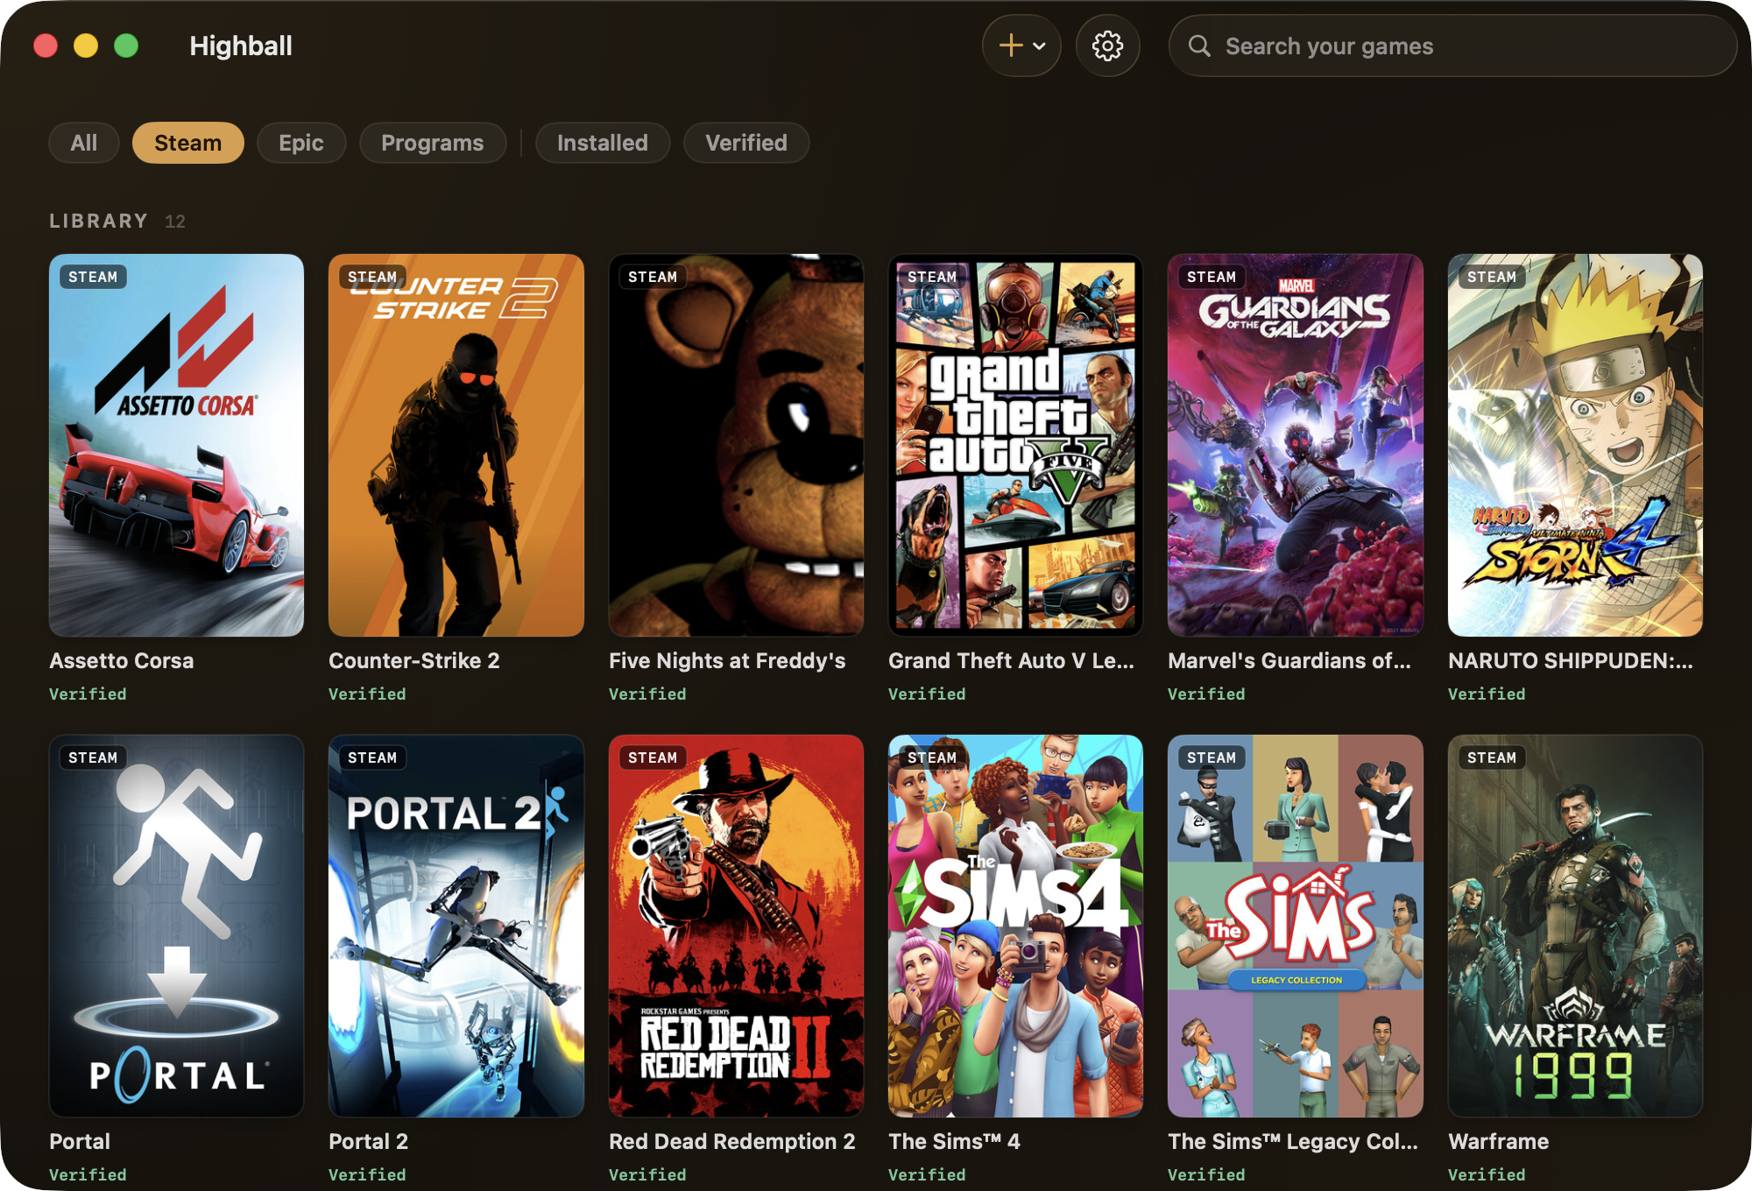This screenshot has width=1752, height=1191.
Task: Open NARUTO SHIPPUDEN Storm 4 cover
Action: click(1575, 445)
